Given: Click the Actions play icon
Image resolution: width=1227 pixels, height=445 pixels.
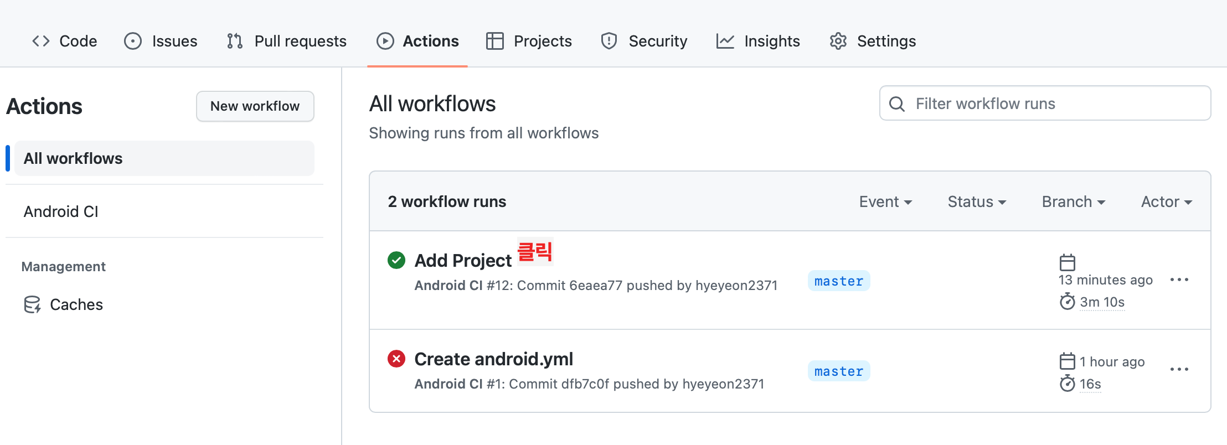Looking at the screenshot, I should pos(385,41).
